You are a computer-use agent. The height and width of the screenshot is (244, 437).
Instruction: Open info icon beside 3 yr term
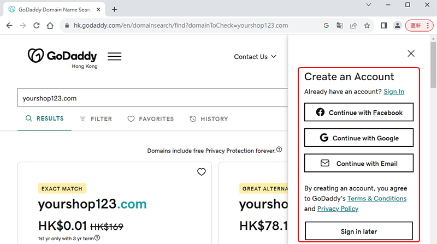97,238
